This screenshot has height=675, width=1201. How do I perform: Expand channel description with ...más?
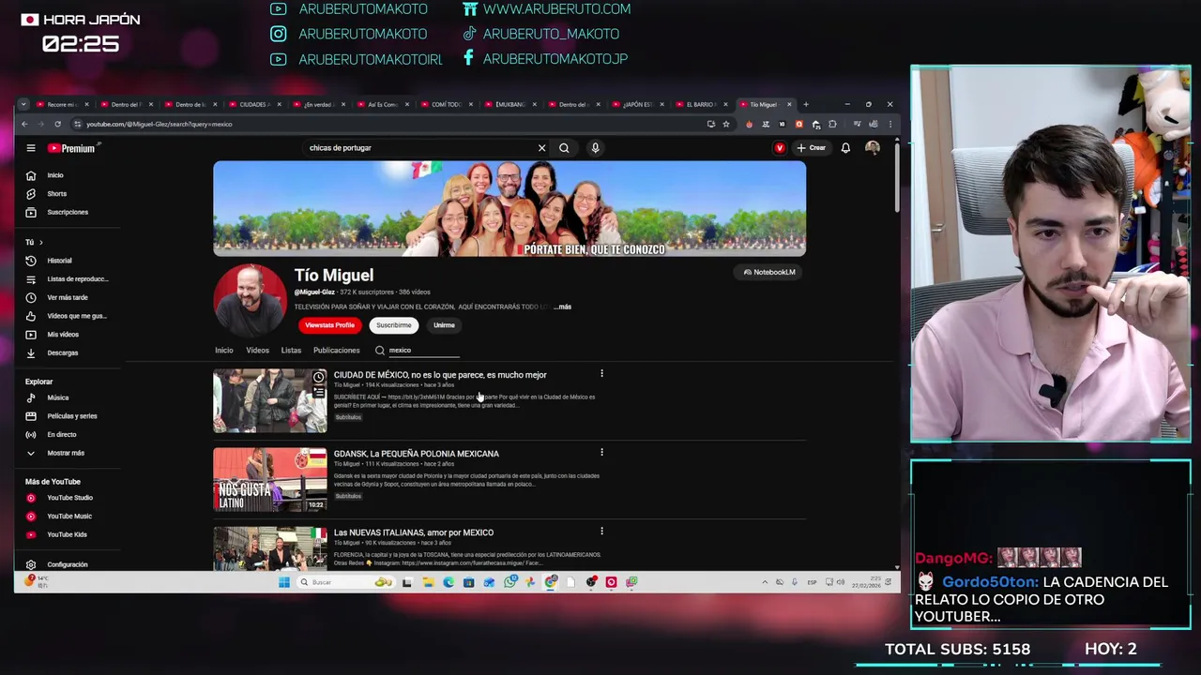pyautogui.click(x=562, y=307)
